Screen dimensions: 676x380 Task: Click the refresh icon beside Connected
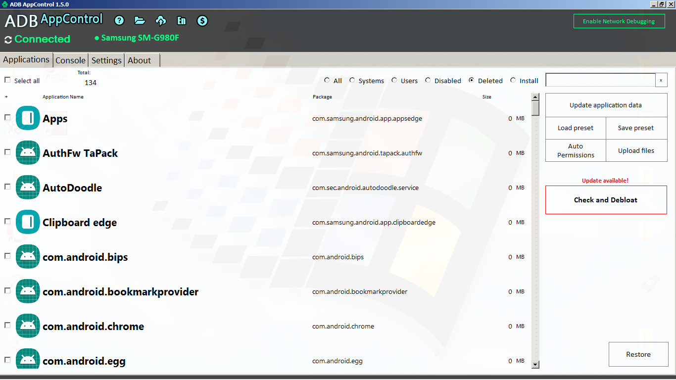coord(8,40)
